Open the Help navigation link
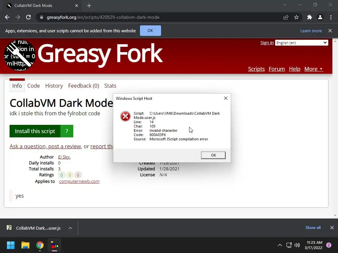Image resolution: width=338 pixels, height=253 pixels. tap(294, 69)
